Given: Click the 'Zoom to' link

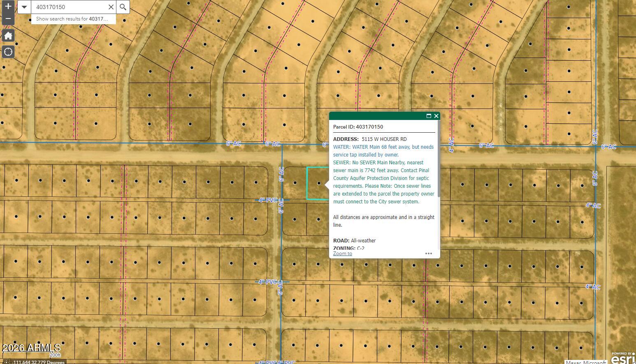Looking at the screenshot, I should click(342, 253).
